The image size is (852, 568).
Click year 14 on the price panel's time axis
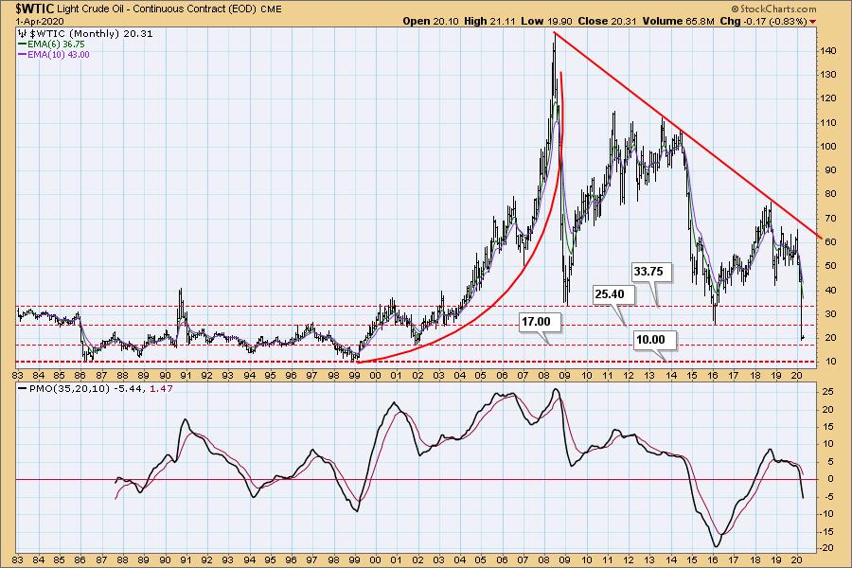[x=670, y=376]
